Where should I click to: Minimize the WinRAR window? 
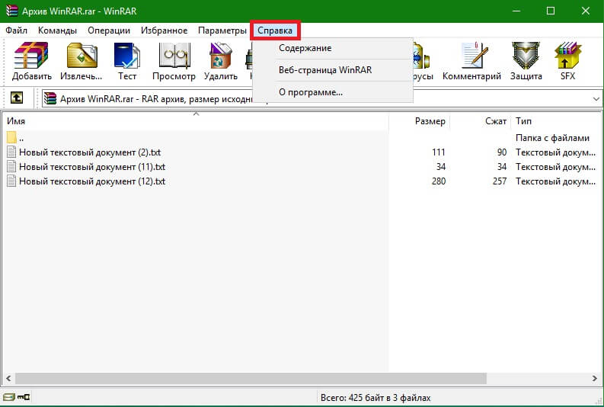tap(516, 11)
